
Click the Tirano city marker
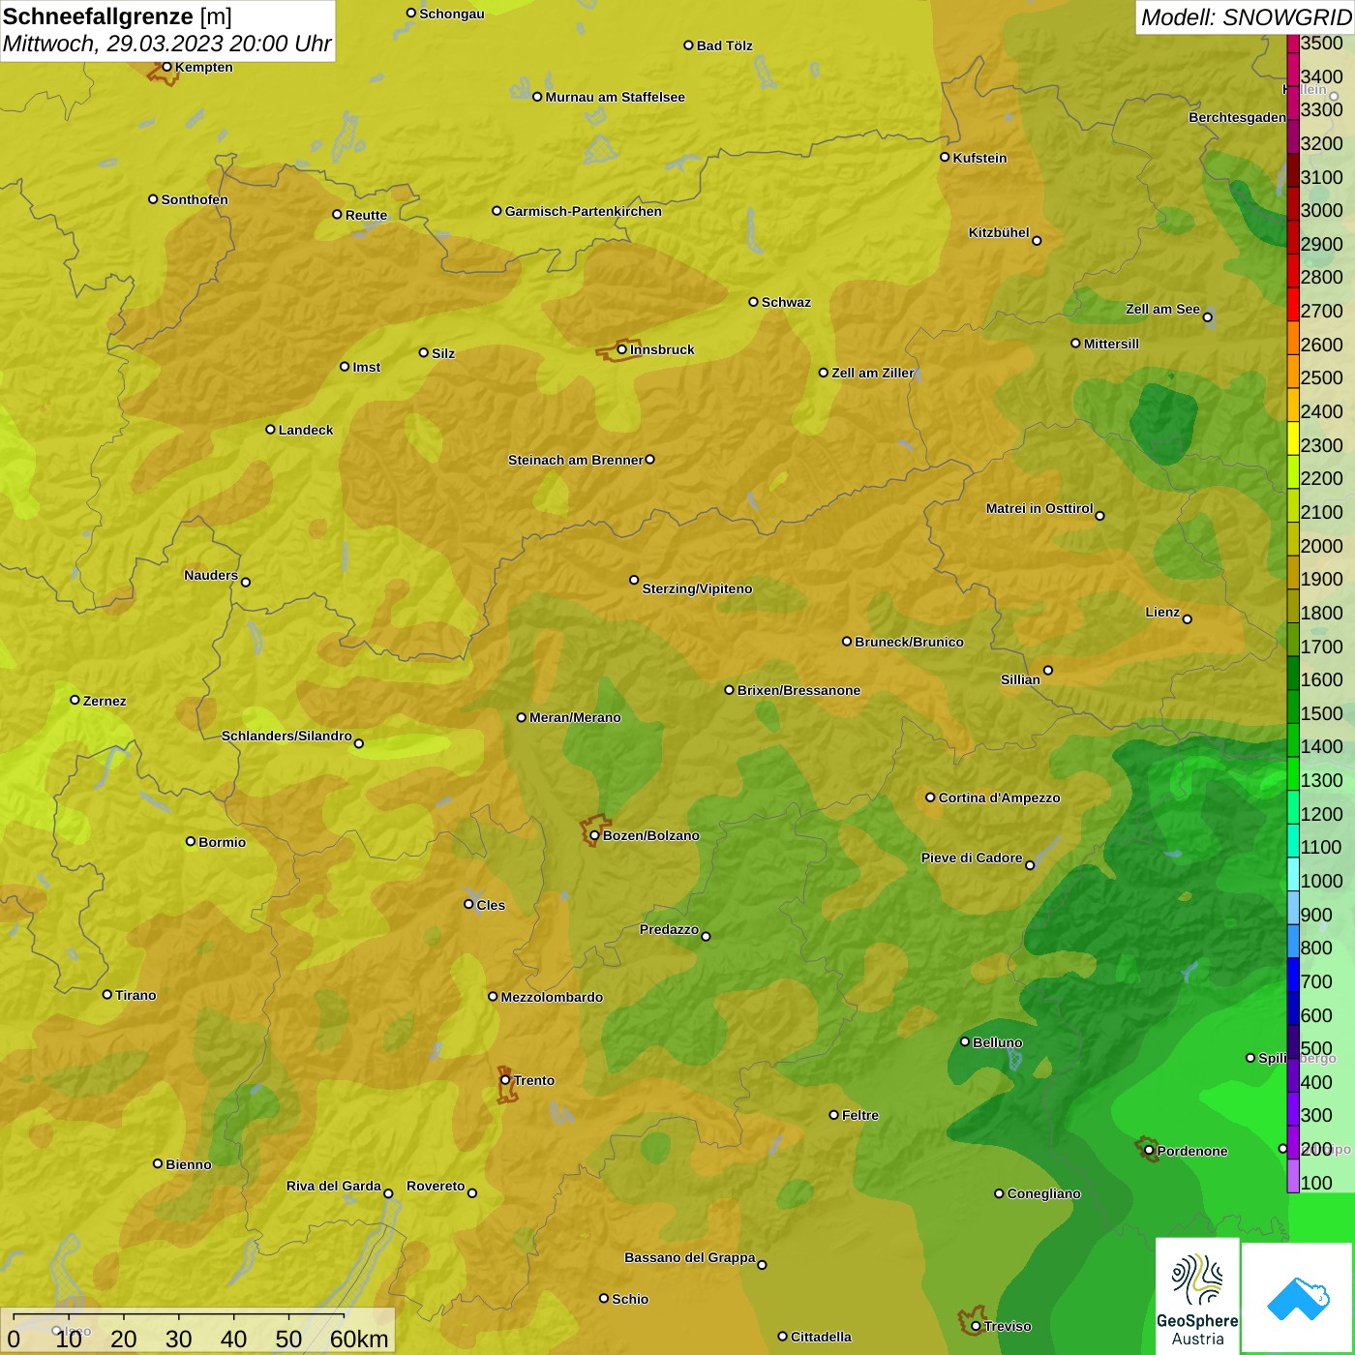(107, 995)
